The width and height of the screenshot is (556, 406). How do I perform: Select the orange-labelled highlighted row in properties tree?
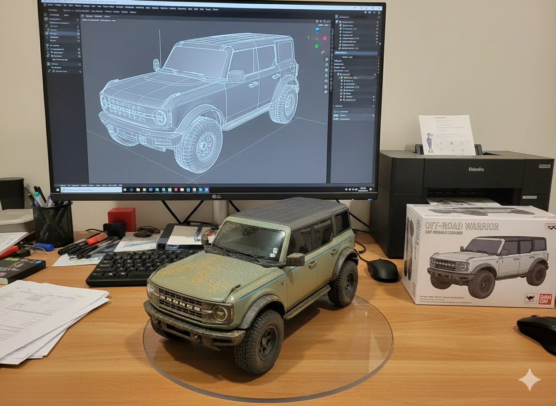pos(357,78)
